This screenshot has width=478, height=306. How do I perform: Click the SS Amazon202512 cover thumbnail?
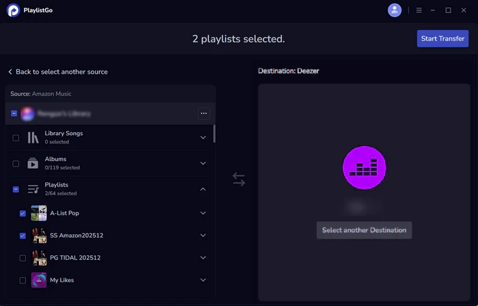coord(39,235)
